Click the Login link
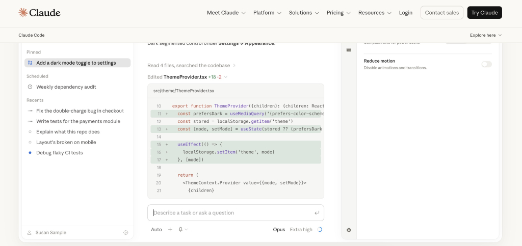 click(405, 13)
